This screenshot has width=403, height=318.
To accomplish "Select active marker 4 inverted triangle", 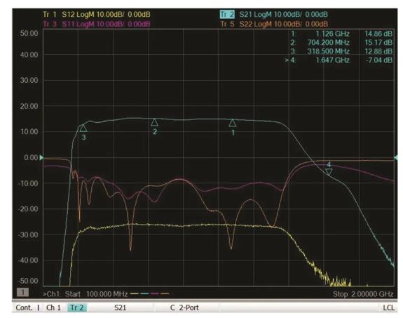I will coord(329,172).
